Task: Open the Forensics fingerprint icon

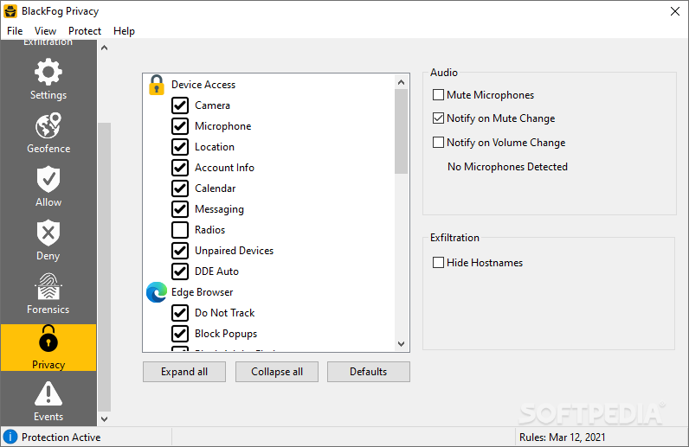Action: 48,286
